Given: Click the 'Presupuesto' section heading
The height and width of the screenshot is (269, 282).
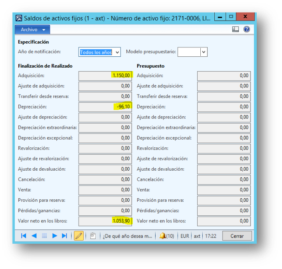Looking at the screenshot, I should [x=151, y=66].
